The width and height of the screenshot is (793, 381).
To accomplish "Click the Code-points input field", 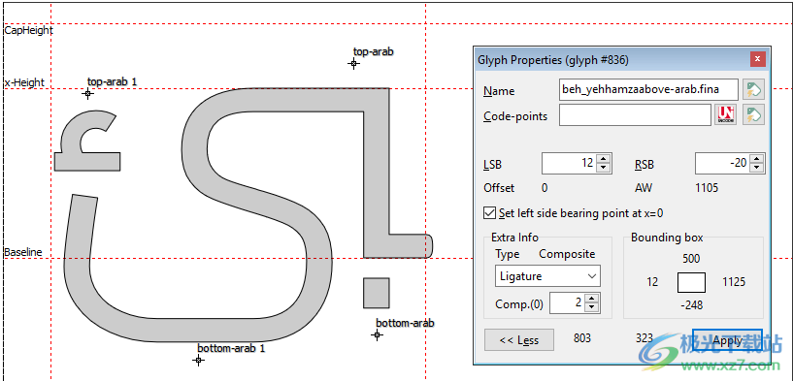I will coord(635,115).
